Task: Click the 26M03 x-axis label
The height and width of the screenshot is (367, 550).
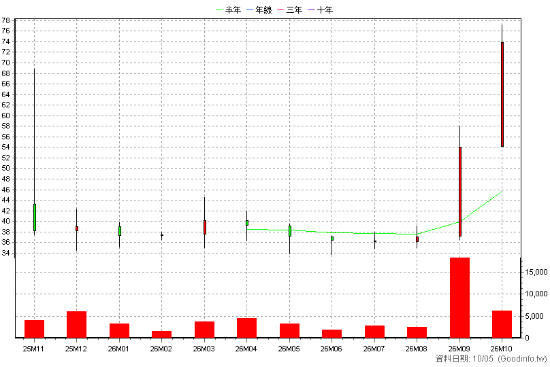Action: coord(204,349)
